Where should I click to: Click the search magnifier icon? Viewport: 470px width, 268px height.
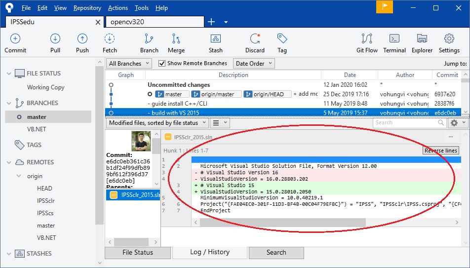tap(440, 122)
